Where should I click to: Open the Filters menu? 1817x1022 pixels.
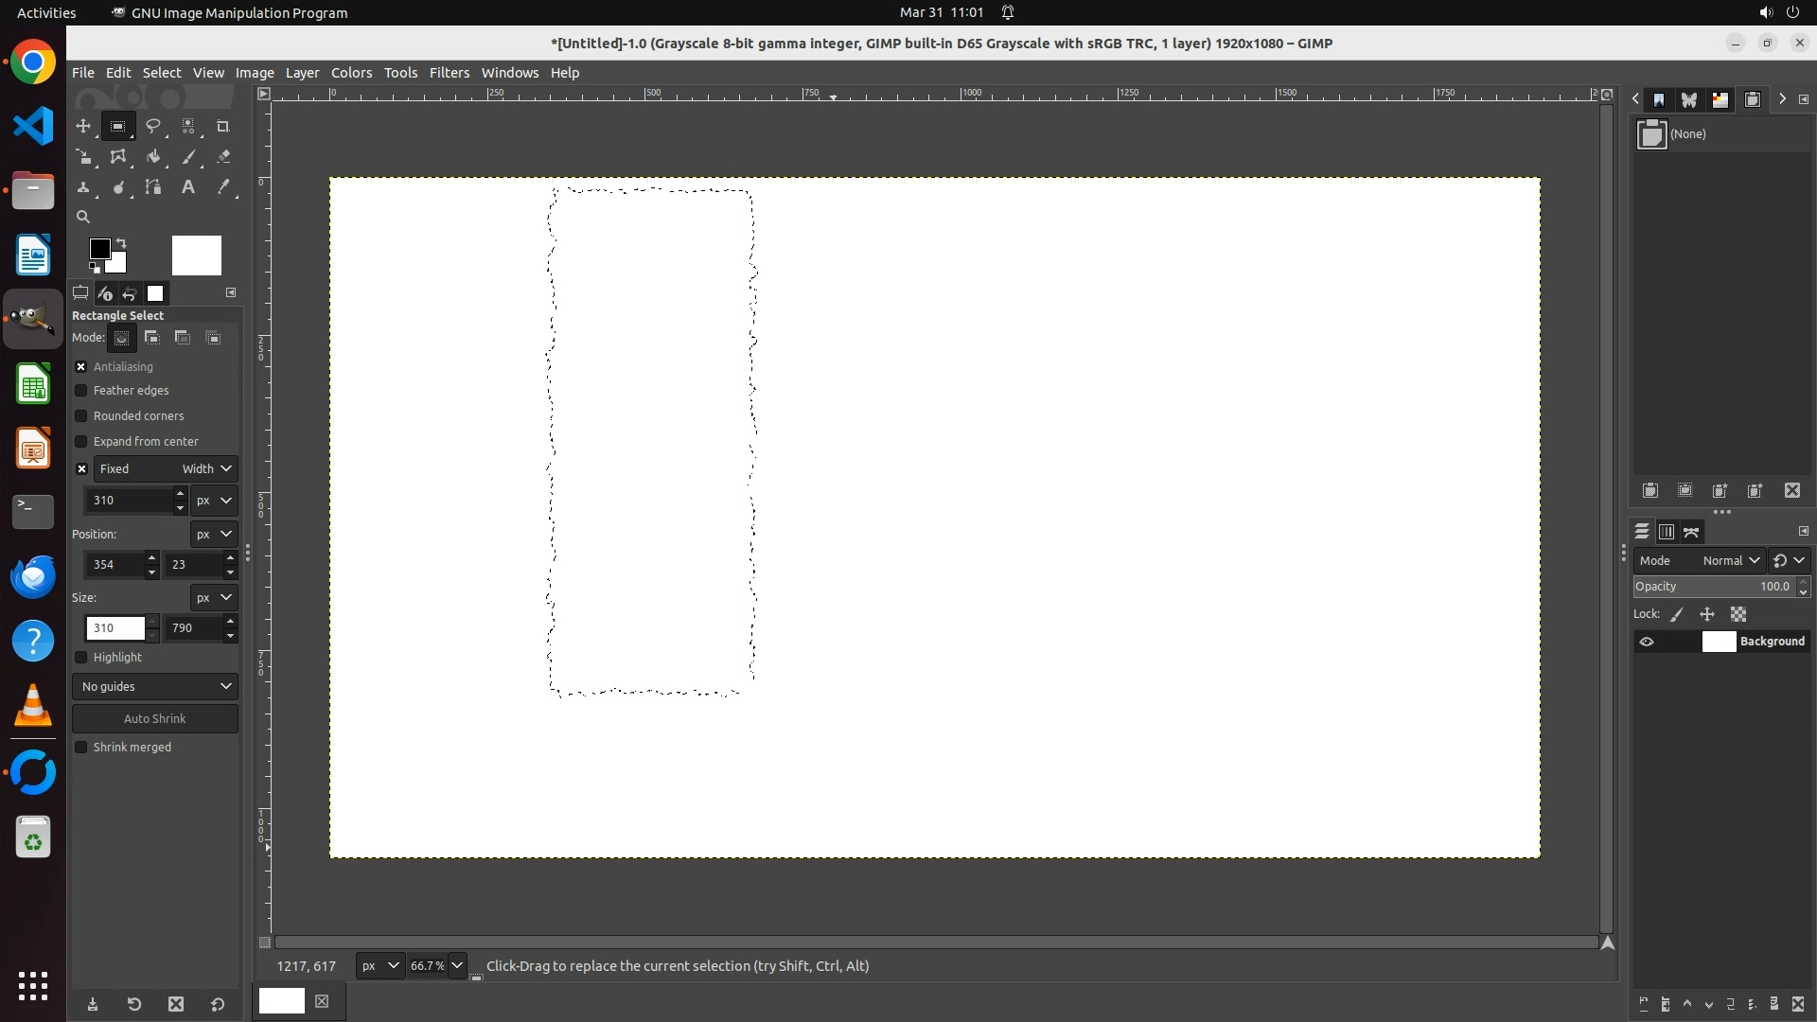[449, 73]
